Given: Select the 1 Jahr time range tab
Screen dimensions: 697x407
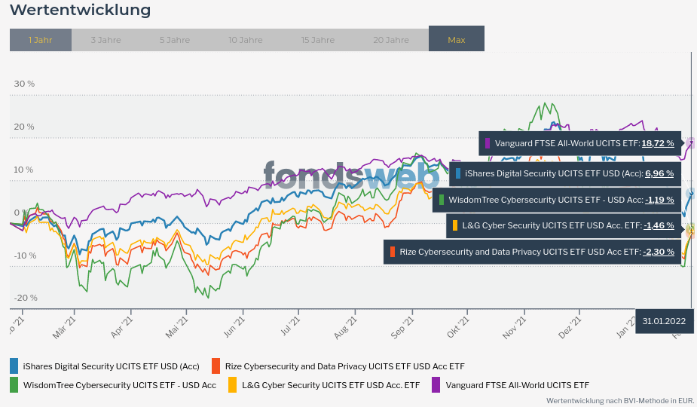Looking at the screenshot, I should pyautogui.click(x=41, y=40).
